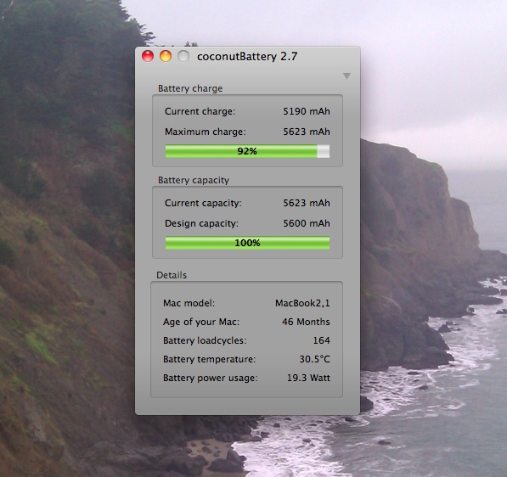Click the Mac model label
The image size is (507, 477).
(x=189, y=303)
